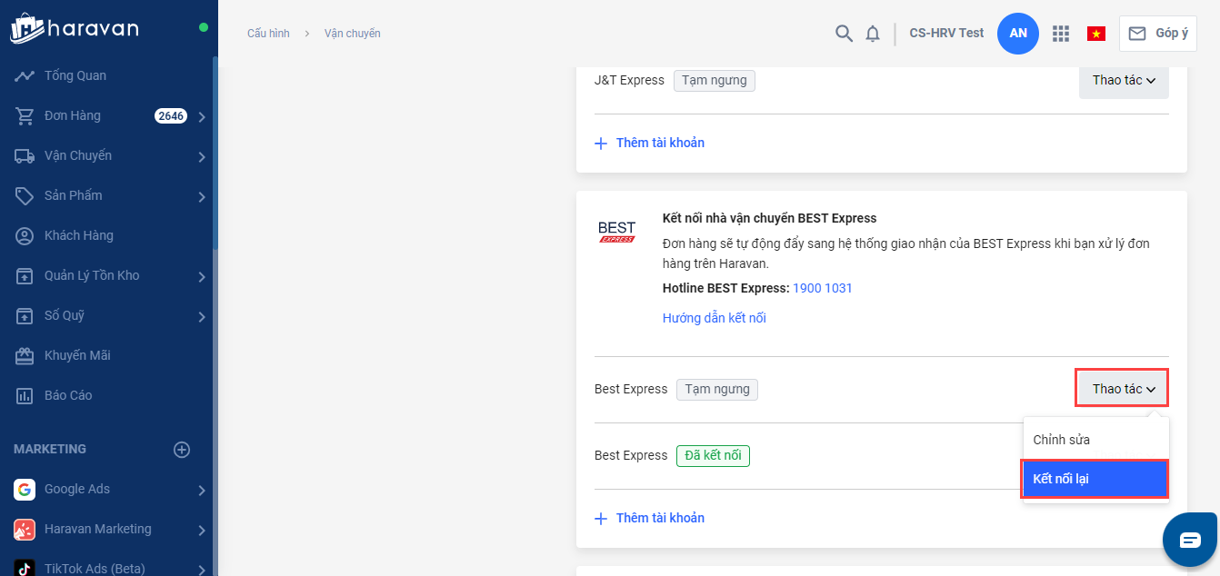Click the Haravan logo
The width and height of the screenshot is (1220, 576).
pyautogui.click(x=75, y=28)
